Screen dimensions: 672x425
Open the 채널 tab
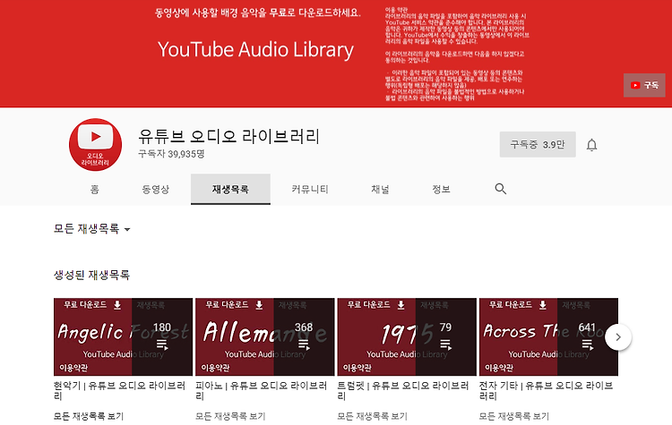point(380,189)
